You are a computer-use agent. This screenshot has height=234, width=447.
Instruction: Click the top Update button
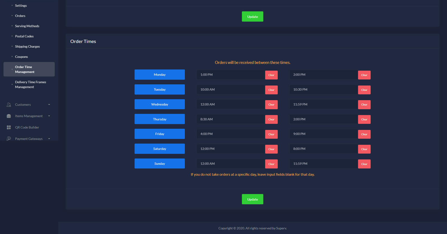click(x=252, y=17)
